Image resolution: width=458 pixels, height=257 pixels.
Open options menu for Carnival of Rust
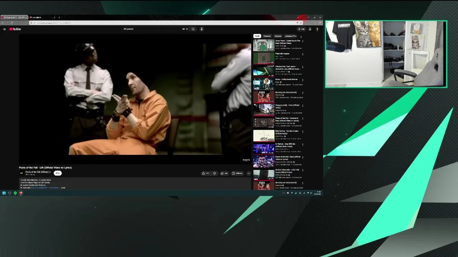(303, 119)
